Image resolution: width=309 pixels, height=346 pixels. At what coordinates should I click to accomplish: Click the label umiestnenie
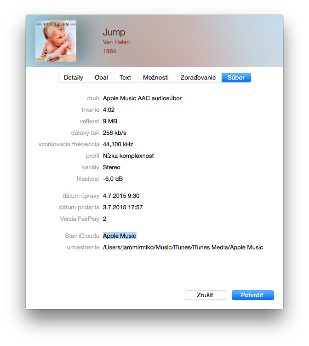click(83, 247)
